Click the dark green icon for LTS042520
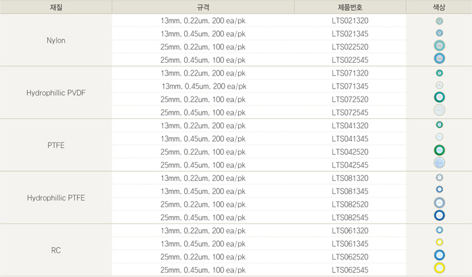This screenshot has width=472, height=277. point(439,150)
